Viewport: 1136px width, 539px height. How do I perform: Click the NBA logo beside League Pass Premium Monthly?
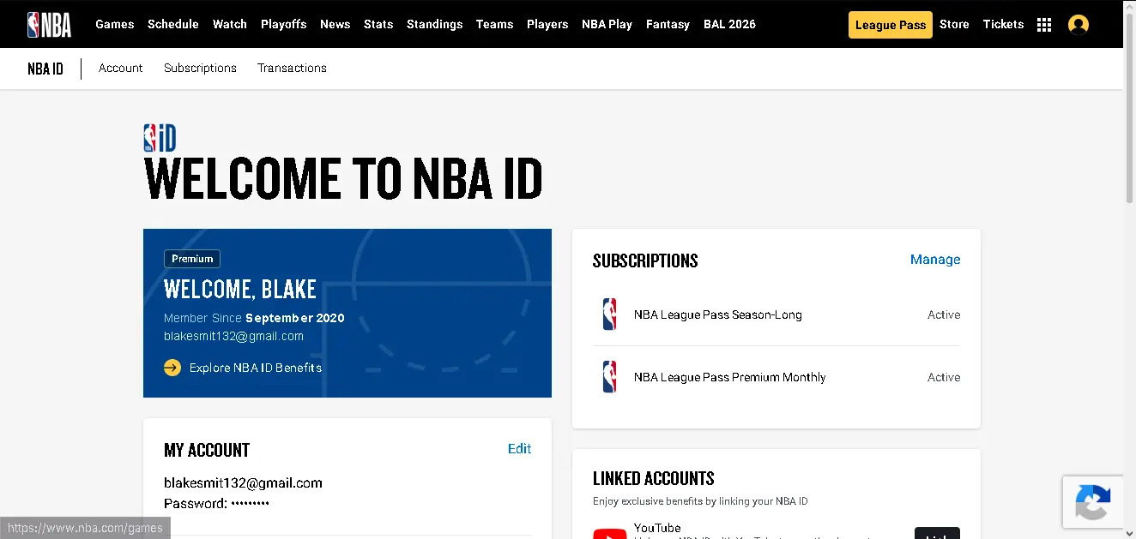coord(609,377)
